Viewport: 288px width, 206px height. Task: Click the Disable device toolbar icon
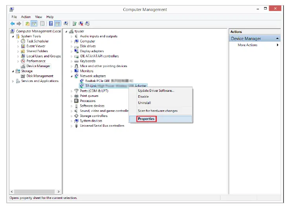87,24
